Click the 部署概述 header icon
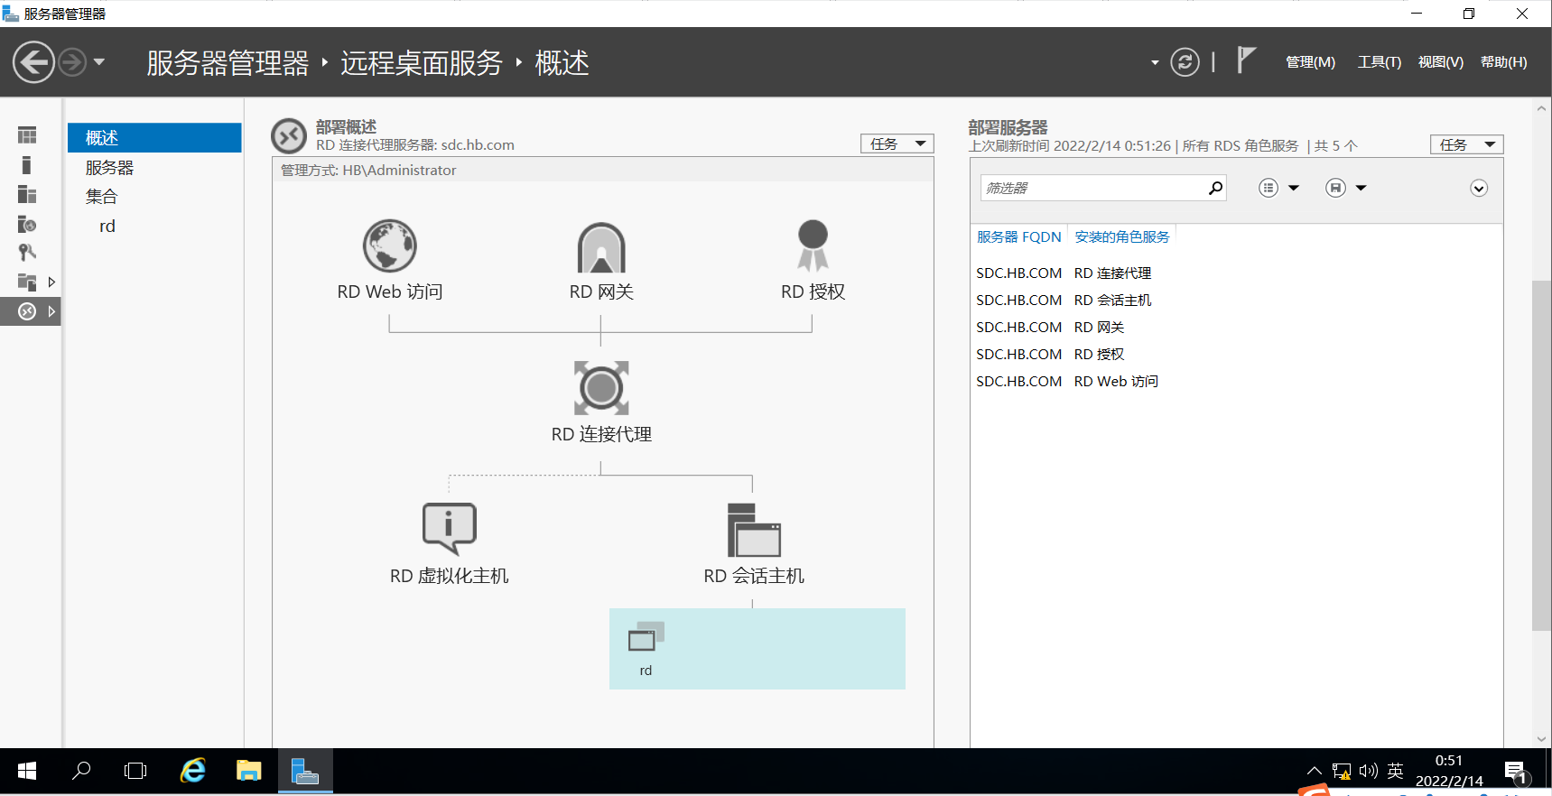Image resolution: width=1552 pixels, height=796 pixels. (x=289, y=136)
